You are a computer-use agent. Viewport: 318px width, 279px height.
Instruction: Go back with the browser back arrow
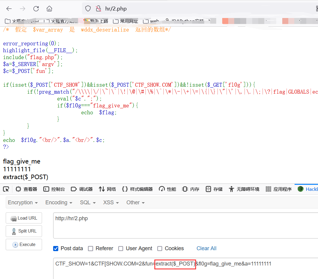pyautogui.click(x=9, y=8)
